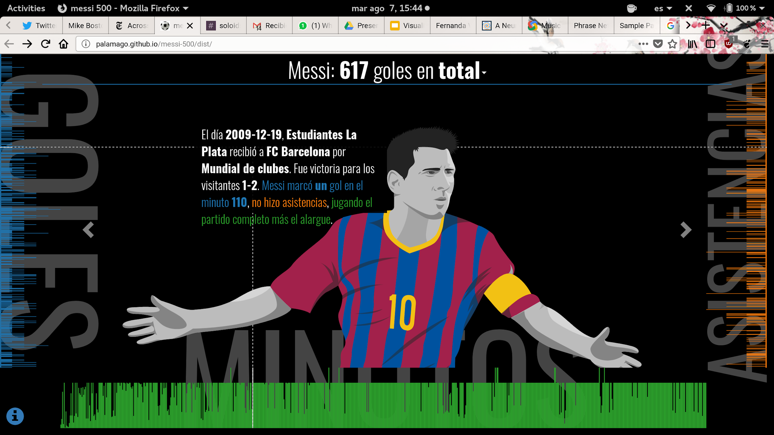
Task: Go to the browser home page
Action: click(x=63, y=44)
